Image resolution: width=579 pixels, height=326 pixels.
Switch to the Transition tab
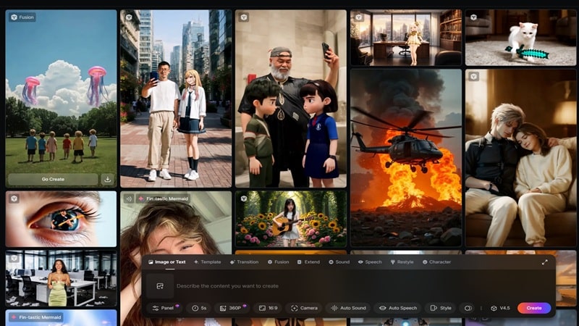click(x=244, y=262)
